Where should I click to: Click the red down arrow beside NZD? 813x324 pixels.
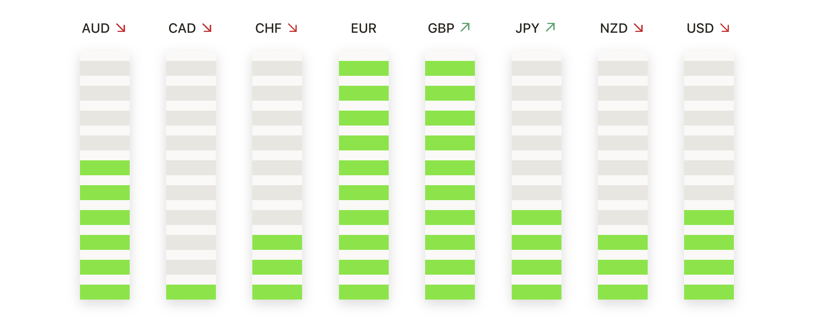point(639,28)
